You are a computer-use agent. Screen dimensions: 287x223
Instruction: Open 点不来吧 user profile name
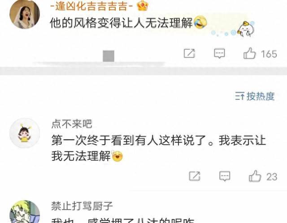click(x=72, y=124)
